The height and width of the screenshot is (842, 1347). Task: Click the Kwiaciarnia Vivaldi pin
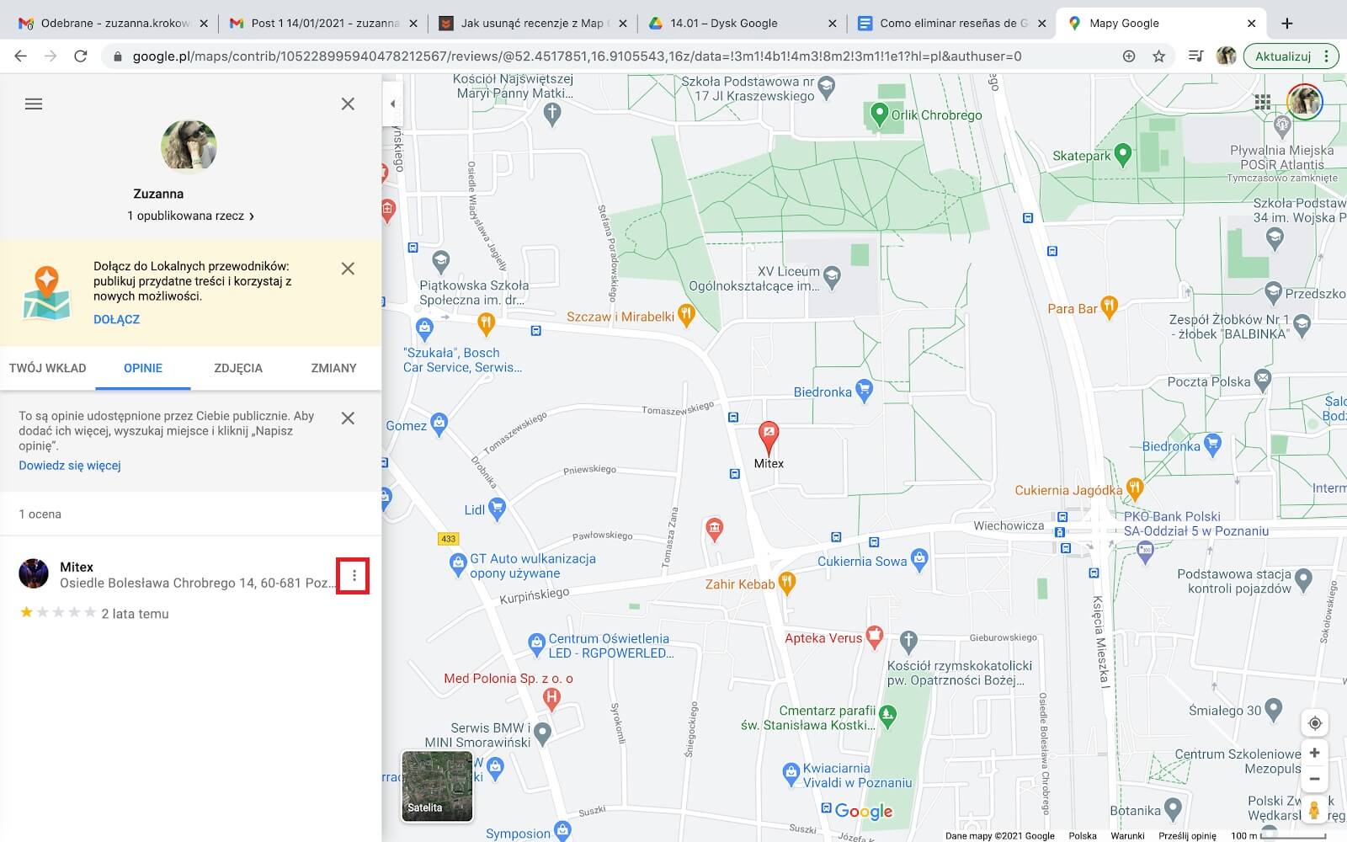point(791,772)
